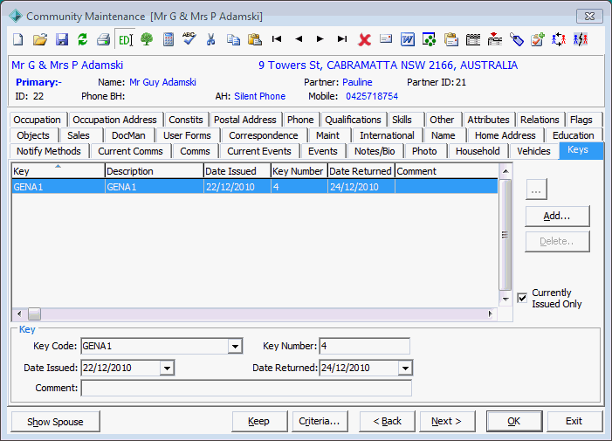Screen dimensions: 612x441
Task: Go to previous record arrow
Action: [299, 38]
